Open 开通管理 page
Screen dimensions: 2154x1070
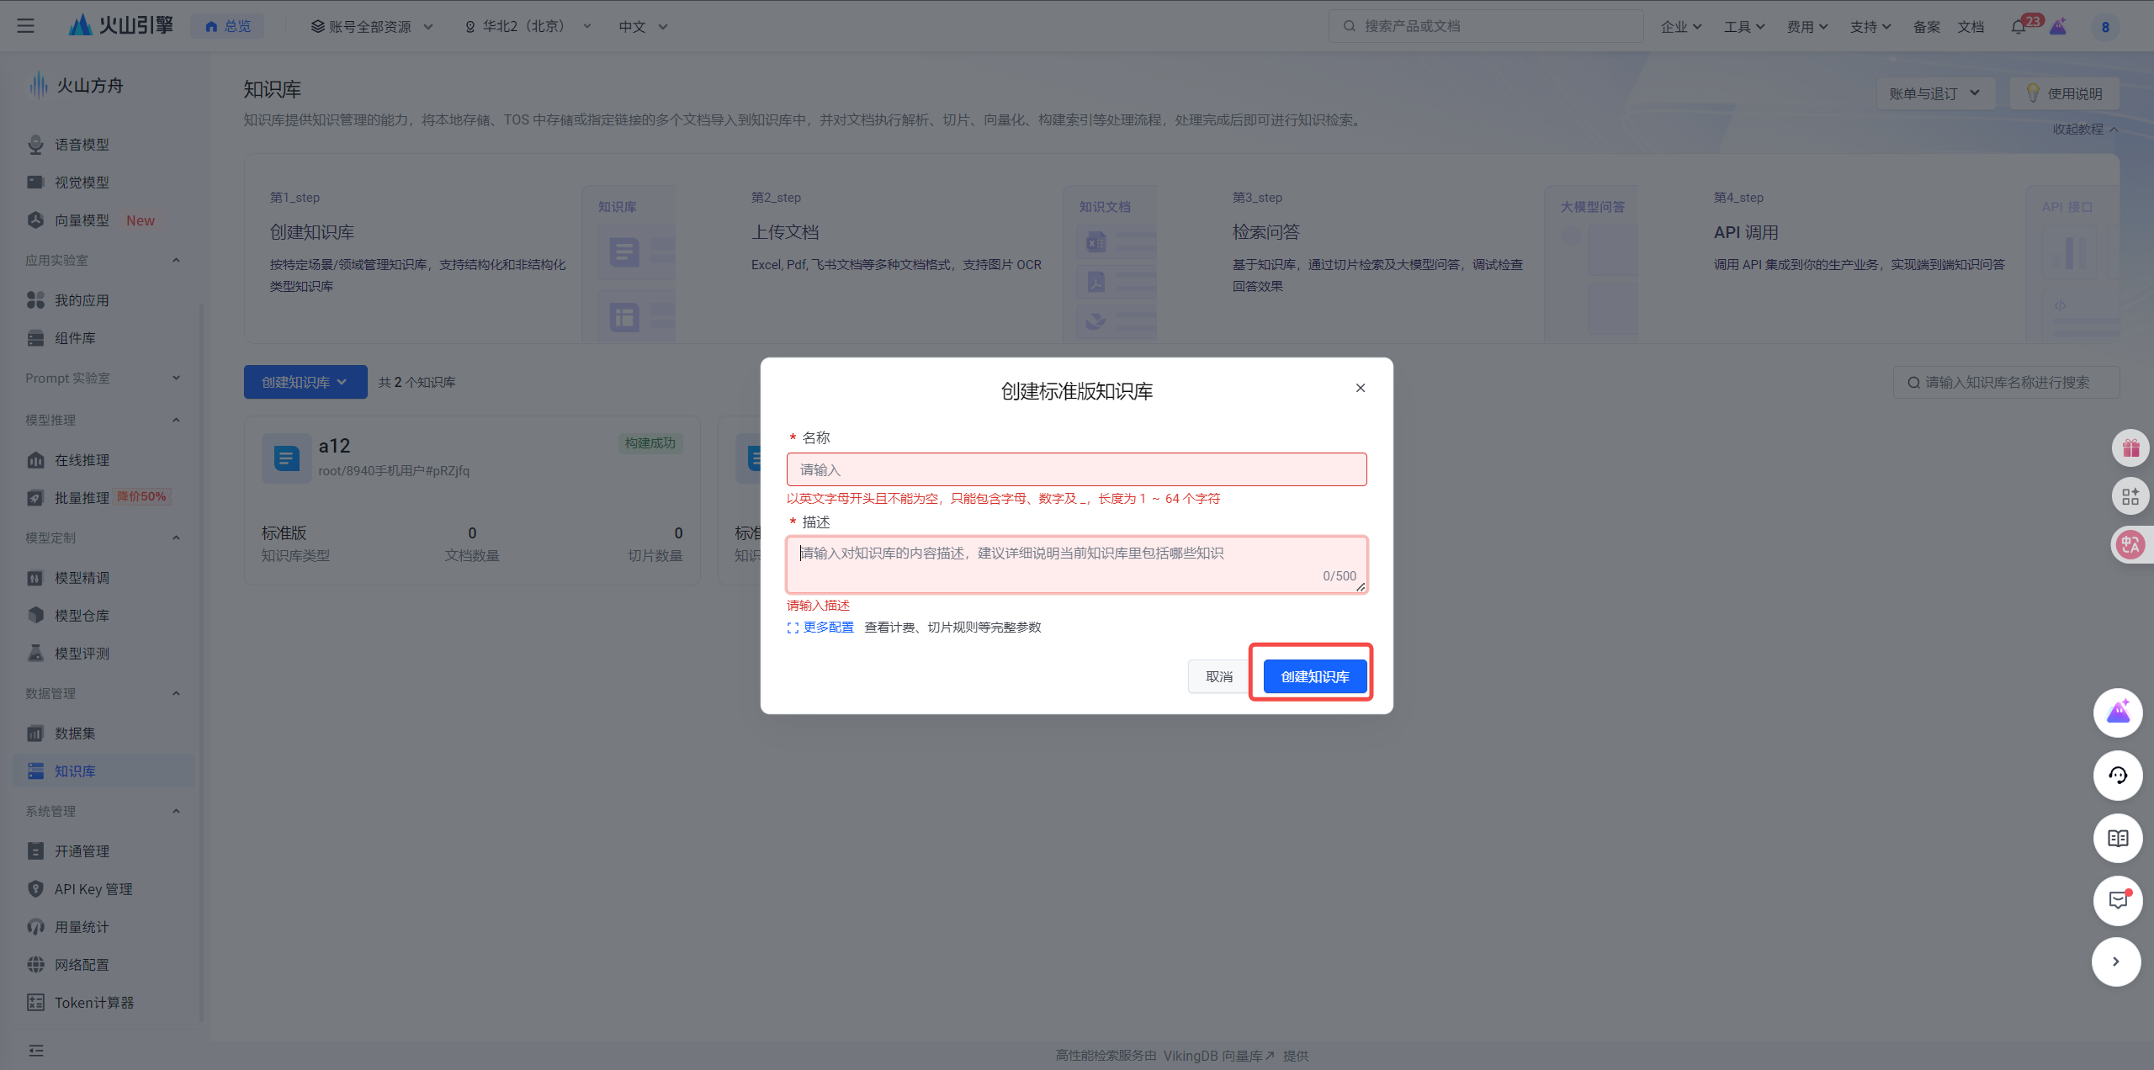coord(82,851)
